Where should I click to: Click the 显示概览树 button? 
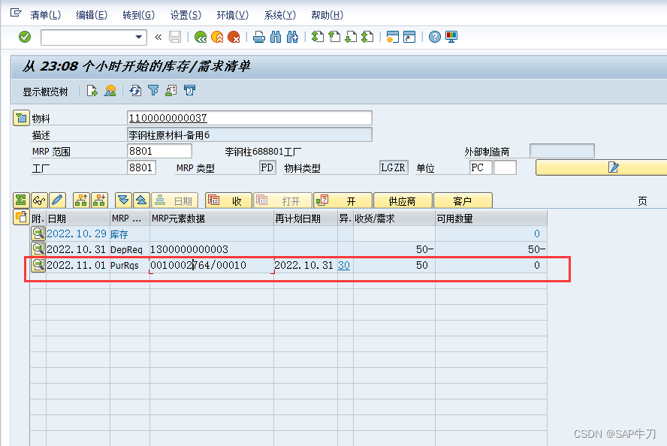click(45, 92)
